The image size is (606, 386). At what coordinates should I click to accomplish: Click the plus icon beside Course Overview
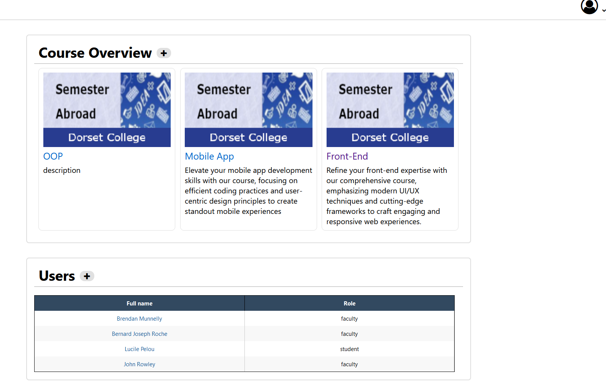click(164, 53)
